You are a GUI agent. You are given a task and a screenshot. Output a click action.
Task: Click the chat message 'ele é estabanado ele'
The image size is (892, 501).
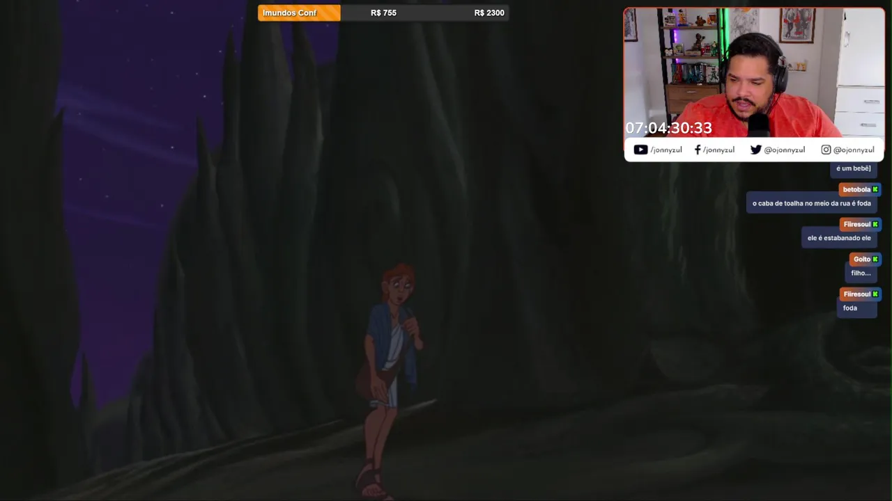point(839,238)
